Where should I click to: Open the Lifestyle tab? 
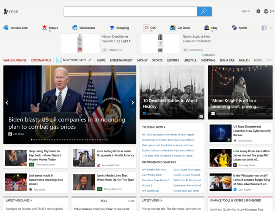190,60
